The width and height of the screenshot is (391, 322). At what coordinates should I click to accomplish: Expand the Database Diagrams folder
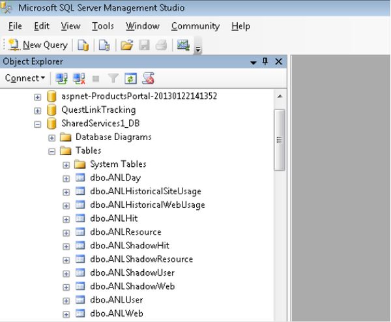(x=52, y=138)
